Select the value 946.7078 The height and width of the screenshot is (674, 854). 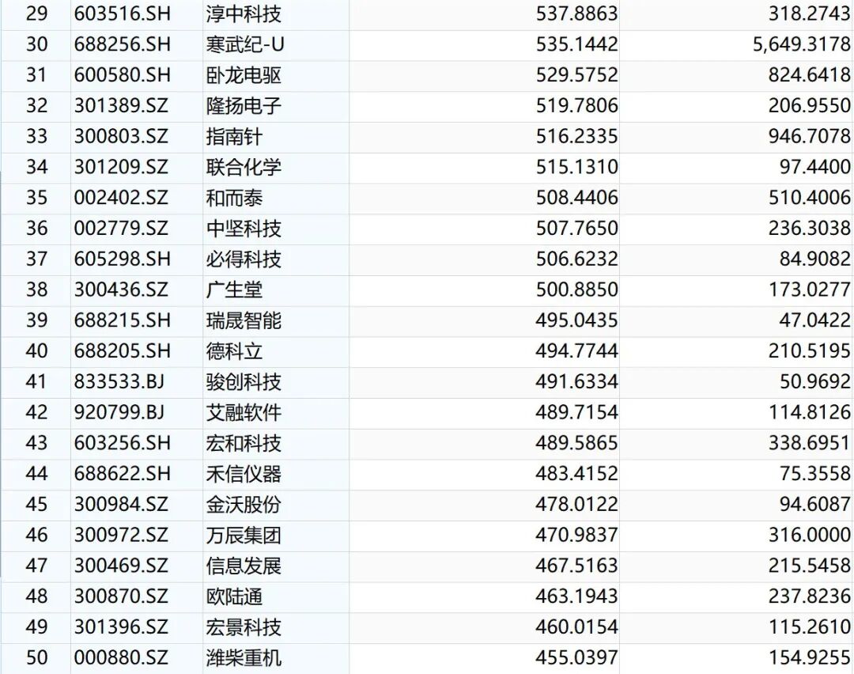click(x=810, y=136)
